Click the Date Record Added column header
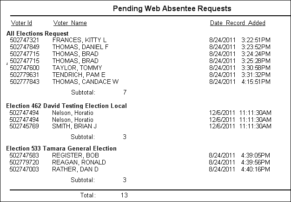Screen dimensions: 291x202 click(238, 23)
